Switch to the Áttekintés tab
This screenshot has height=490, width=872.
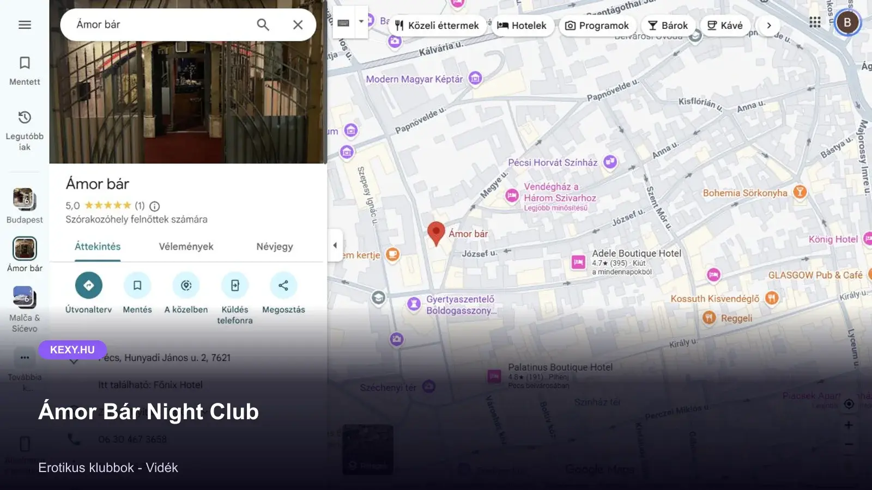98,247
